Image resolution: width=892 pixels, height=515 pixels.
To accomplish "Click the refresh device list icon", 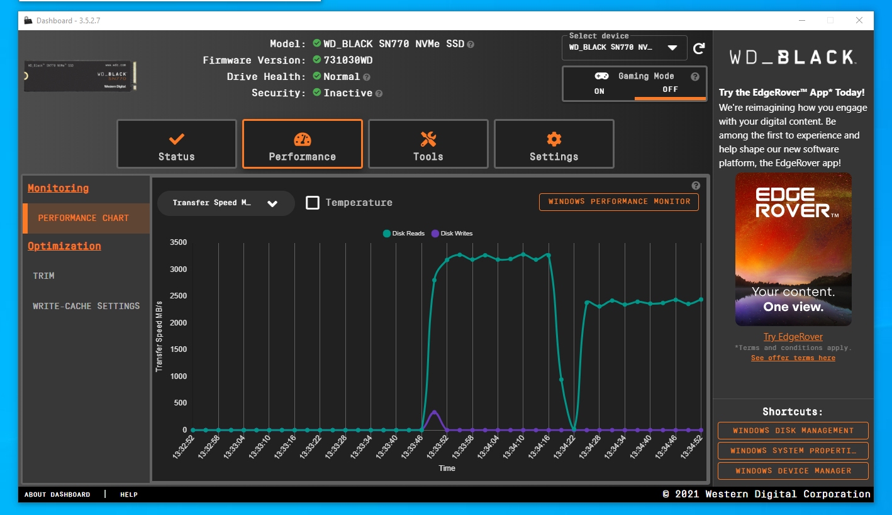I will click(x=698, y=48).
